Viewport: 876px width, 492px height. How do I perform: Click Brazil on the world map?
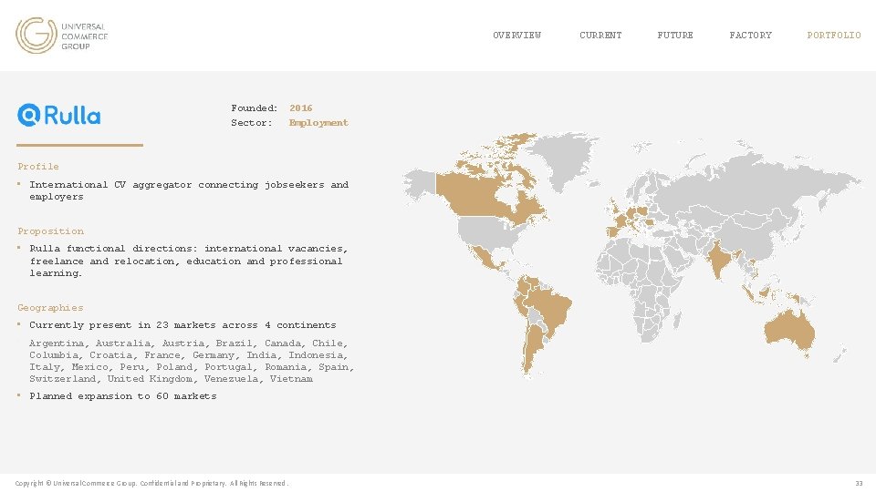tap(550, 310)
